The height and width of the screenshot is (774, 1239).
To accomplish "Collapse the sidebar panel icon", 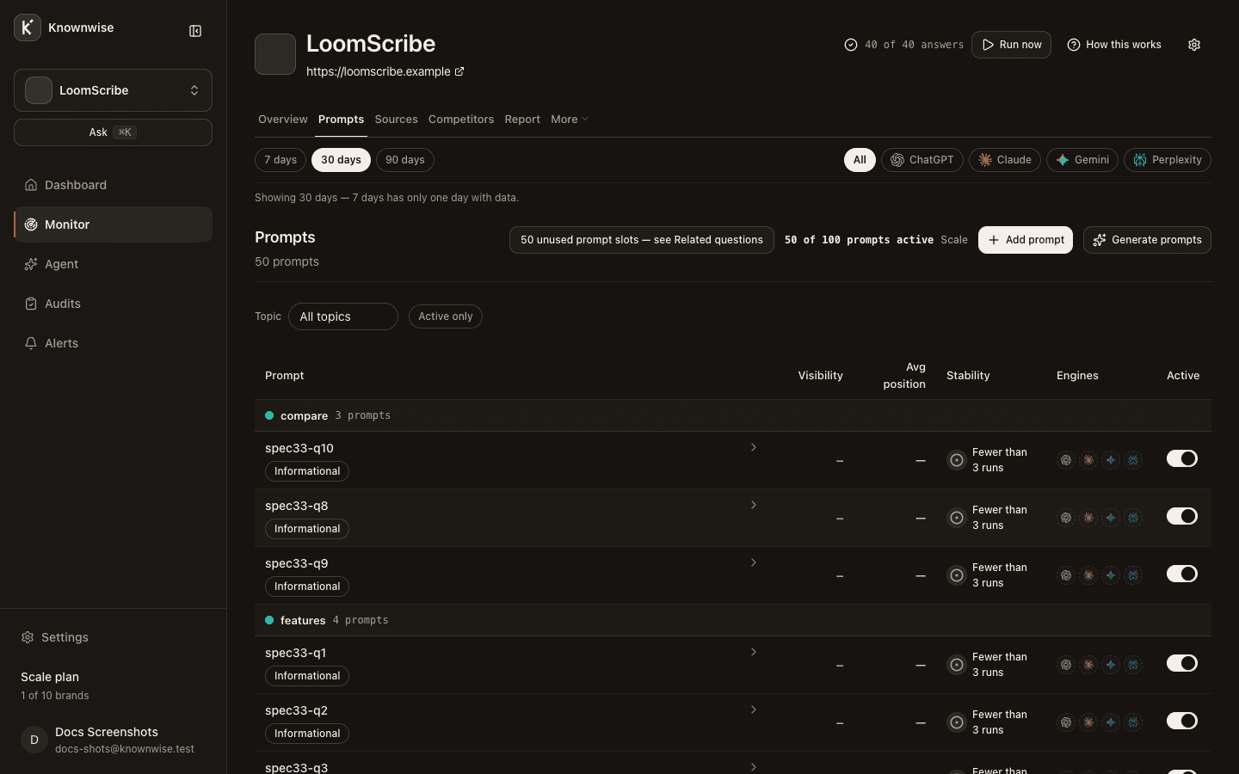I will coord(195,31).
